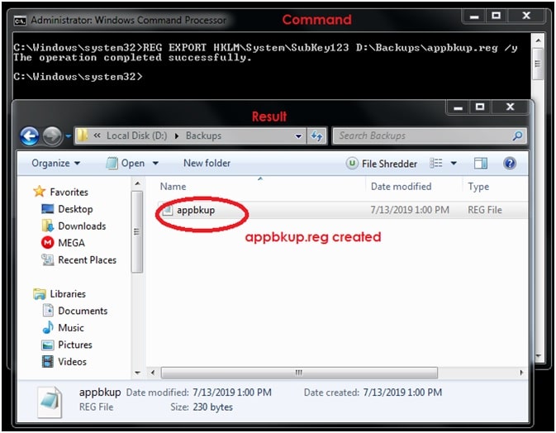
Task: Click navigation pane scroll up arrow
Action: point(137,183)
